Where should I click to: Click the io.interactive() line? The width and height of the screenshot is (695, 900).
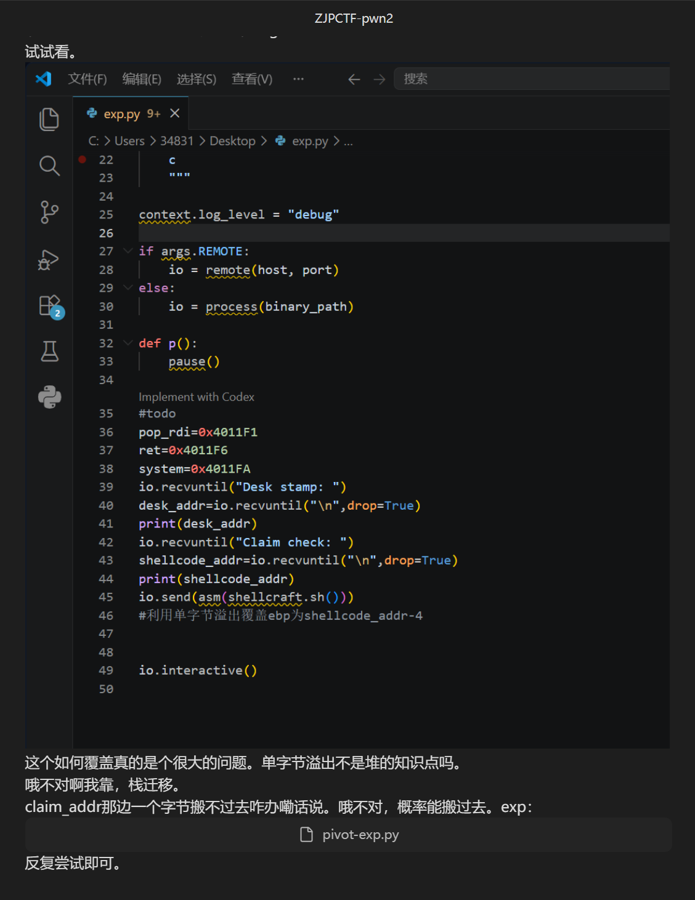pyautogui.click(x=198, y=670)
